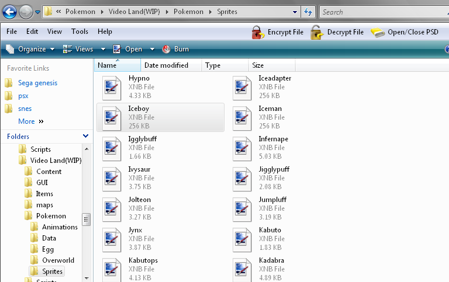Open the Edit menu
This screenshot has width=449, height=282.
(32, 32)
